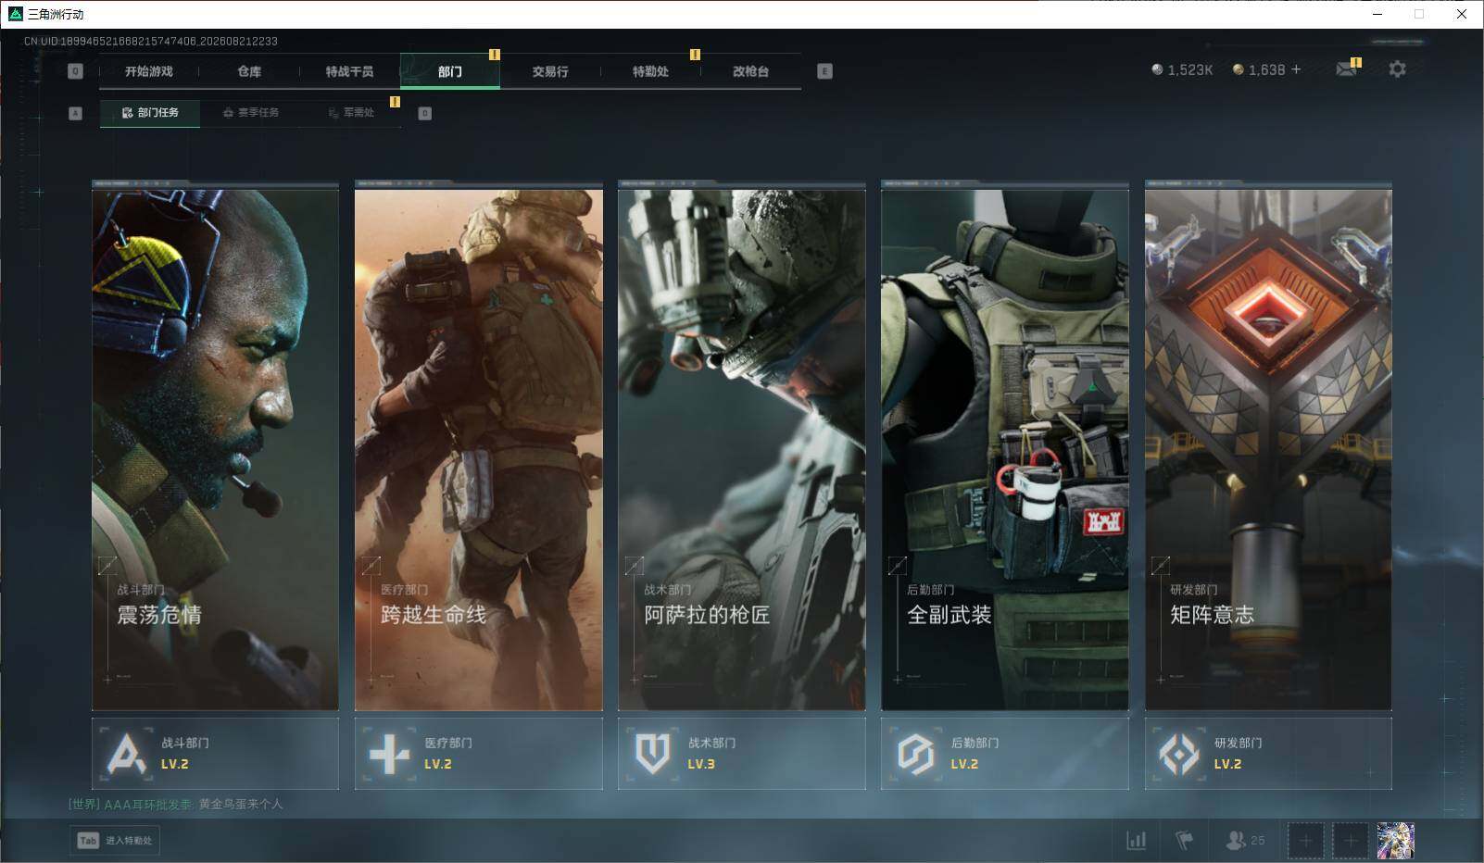Open the statistics bar-chart icon
The image size is (1484, 863).
[1137, 841]
